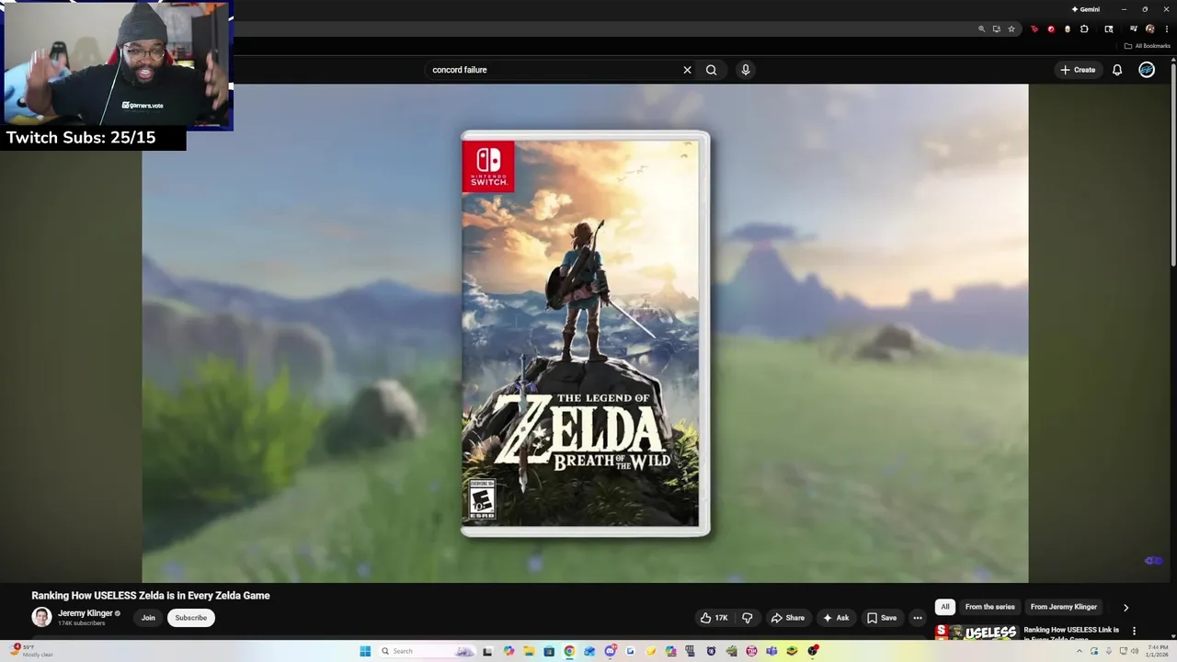The width and height of the screenshot is (1177, 662).
Task: Open the clock and date panel
Action: tap(1157, 651)
